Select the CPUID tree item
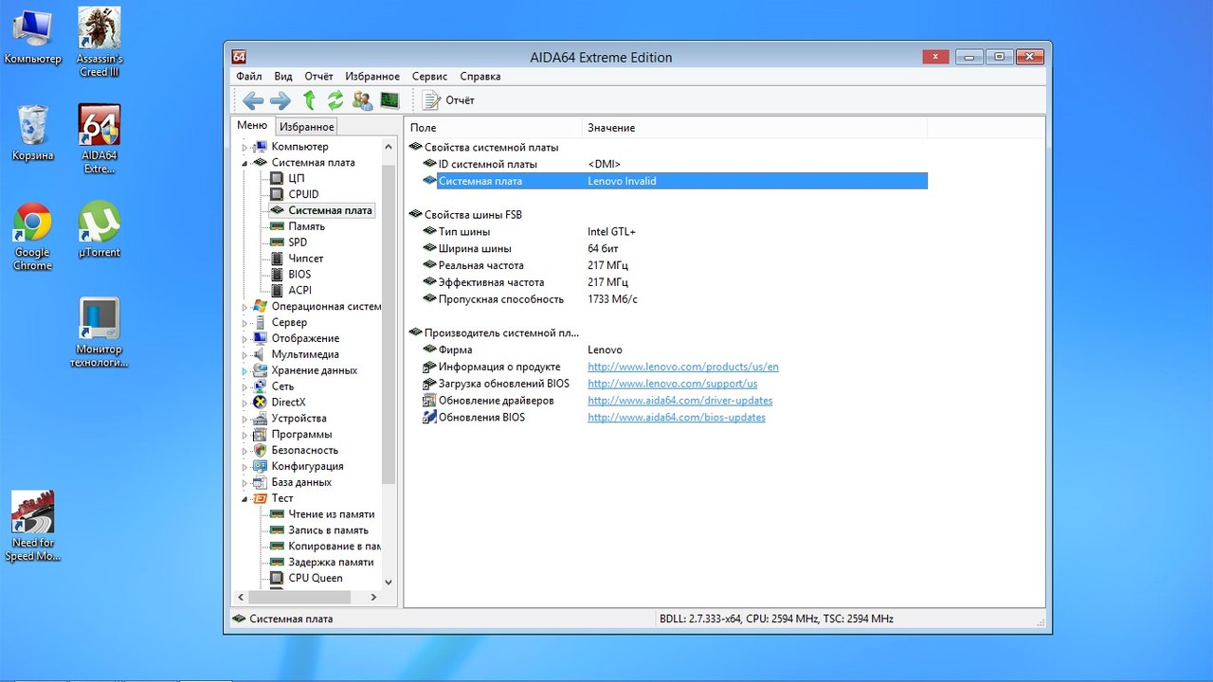Screen dimensions: 1213x682 pyautogui.click(x=303, y=194)
